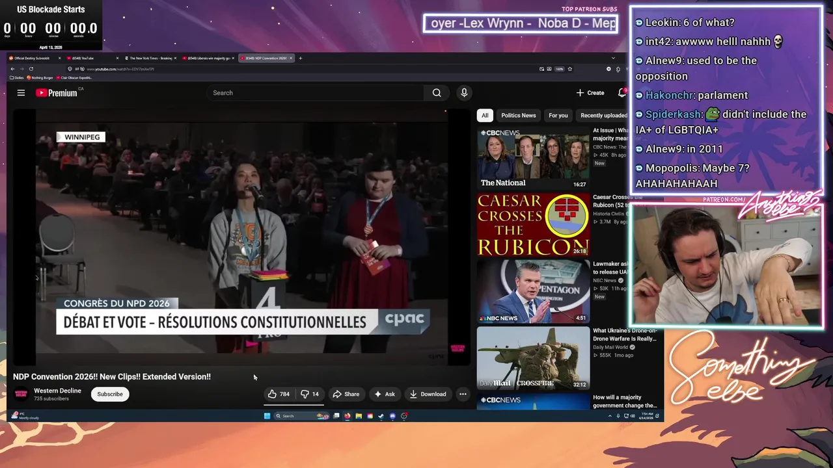Image resolution: width=833 pixels, height=468 pixels.
Task: Bookmark this page with star icon
Action: coord(570,69)
